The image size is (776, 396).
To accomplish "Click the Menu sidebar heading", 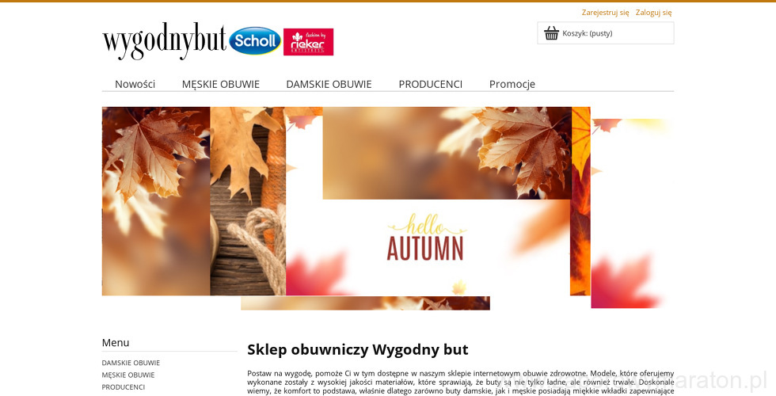I will (x=116, y=342).
